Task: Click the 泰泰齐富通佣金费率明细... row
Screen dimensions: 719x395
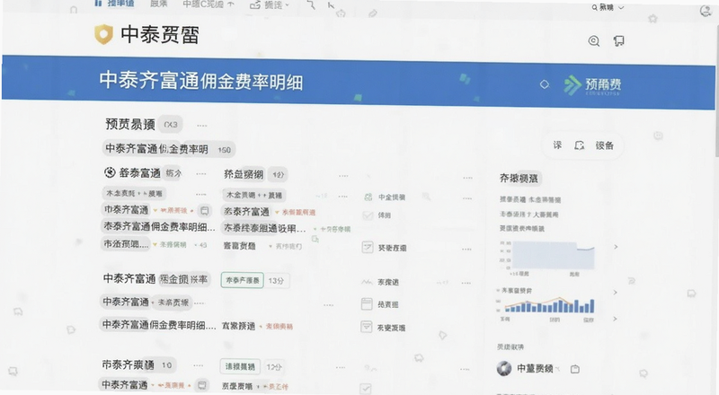Action: [158, 226]
